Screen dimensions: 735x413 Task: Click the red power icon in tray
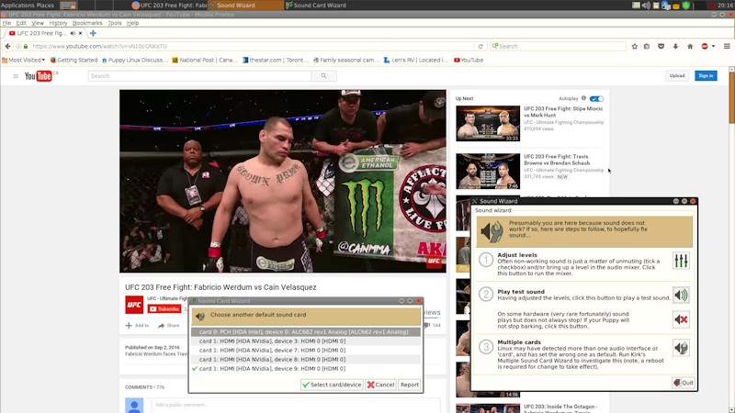click(x=711, y=6)
